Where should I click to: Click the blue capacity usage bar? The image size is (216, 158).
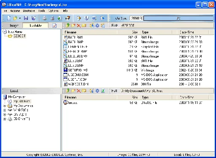(x=178, y=18)
